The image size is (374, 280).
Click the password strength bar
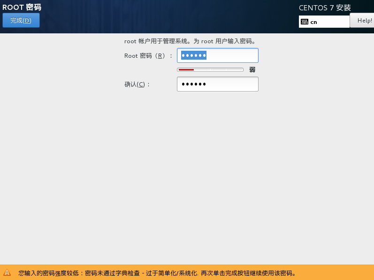210,70
